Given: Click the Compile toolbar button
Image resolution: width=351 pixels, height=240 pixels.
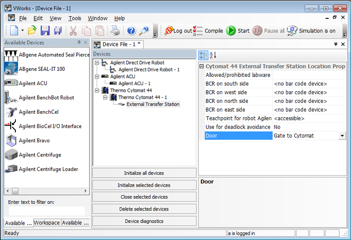Looking at the screenshot, I should (x=209, y=31).
